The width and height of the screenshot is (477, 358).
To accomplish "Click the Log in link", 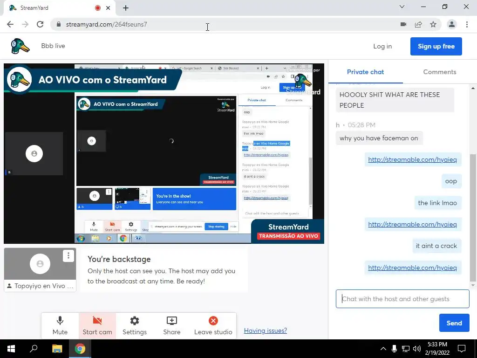I will point(382,46).
